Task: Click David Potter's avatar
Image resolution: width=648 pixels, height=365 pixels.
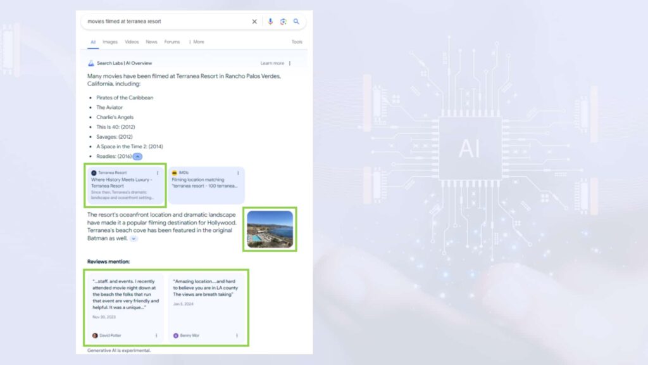Action: click(95, 336)
